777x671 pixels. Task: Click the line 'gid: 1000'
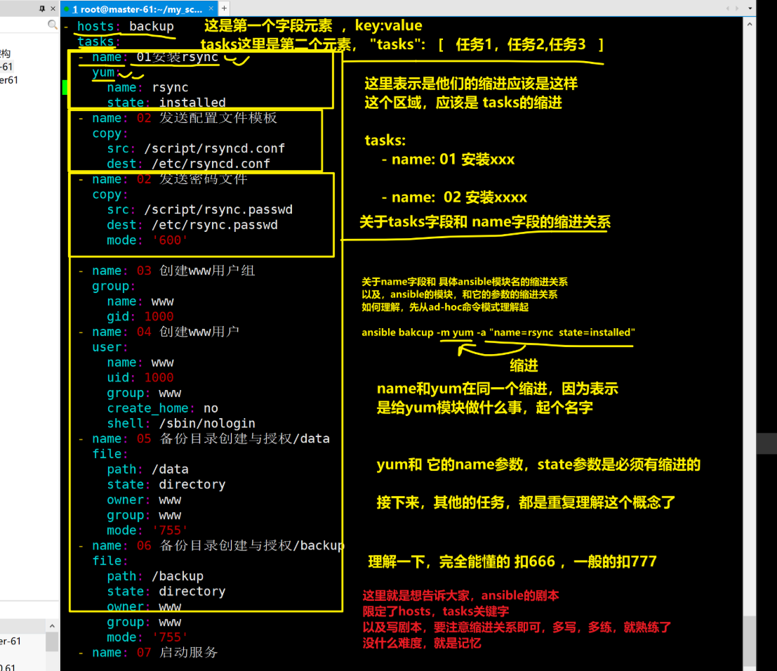pos(140,316)
